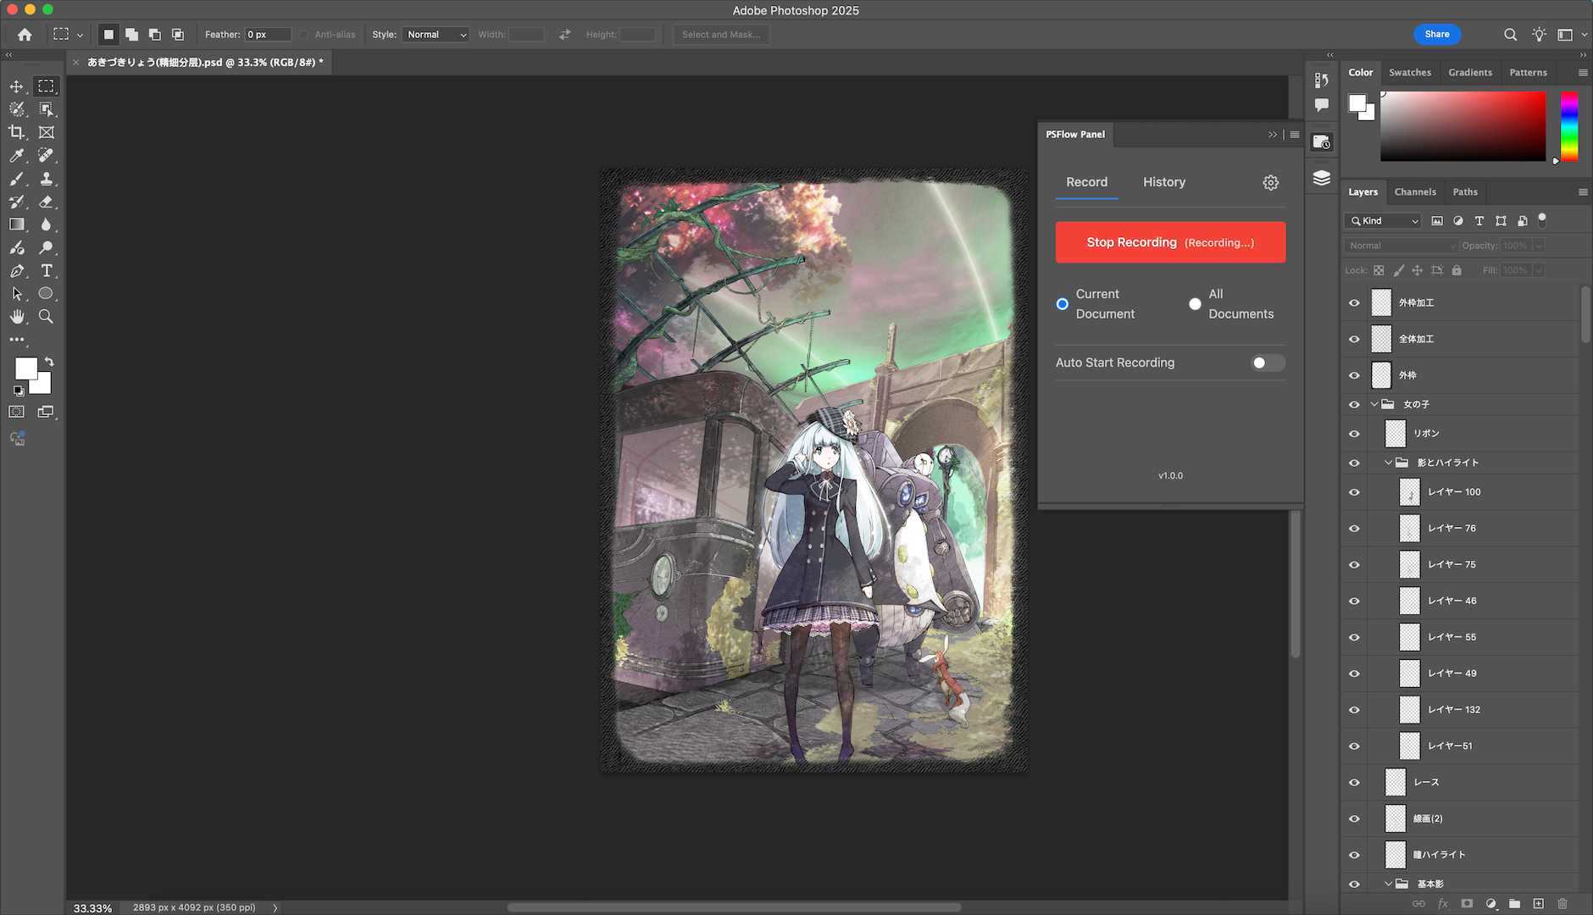This screenshot has height=915, width=1593.
Task: Select the Crop tool
Action: (x=15, y=131)
